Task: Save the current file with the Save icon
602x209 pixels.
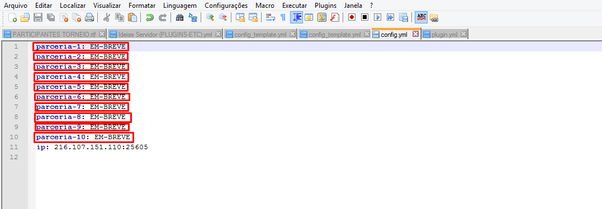Action: (38, 17)
